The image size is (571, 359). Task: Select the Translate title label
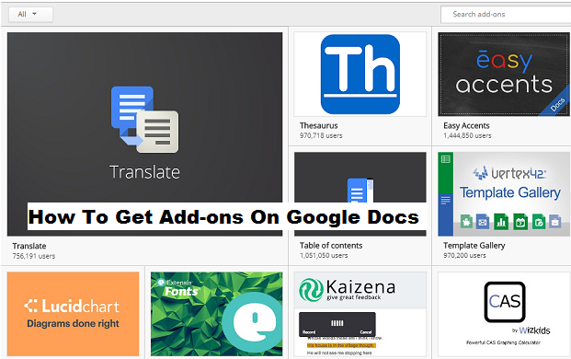(29, 246)
